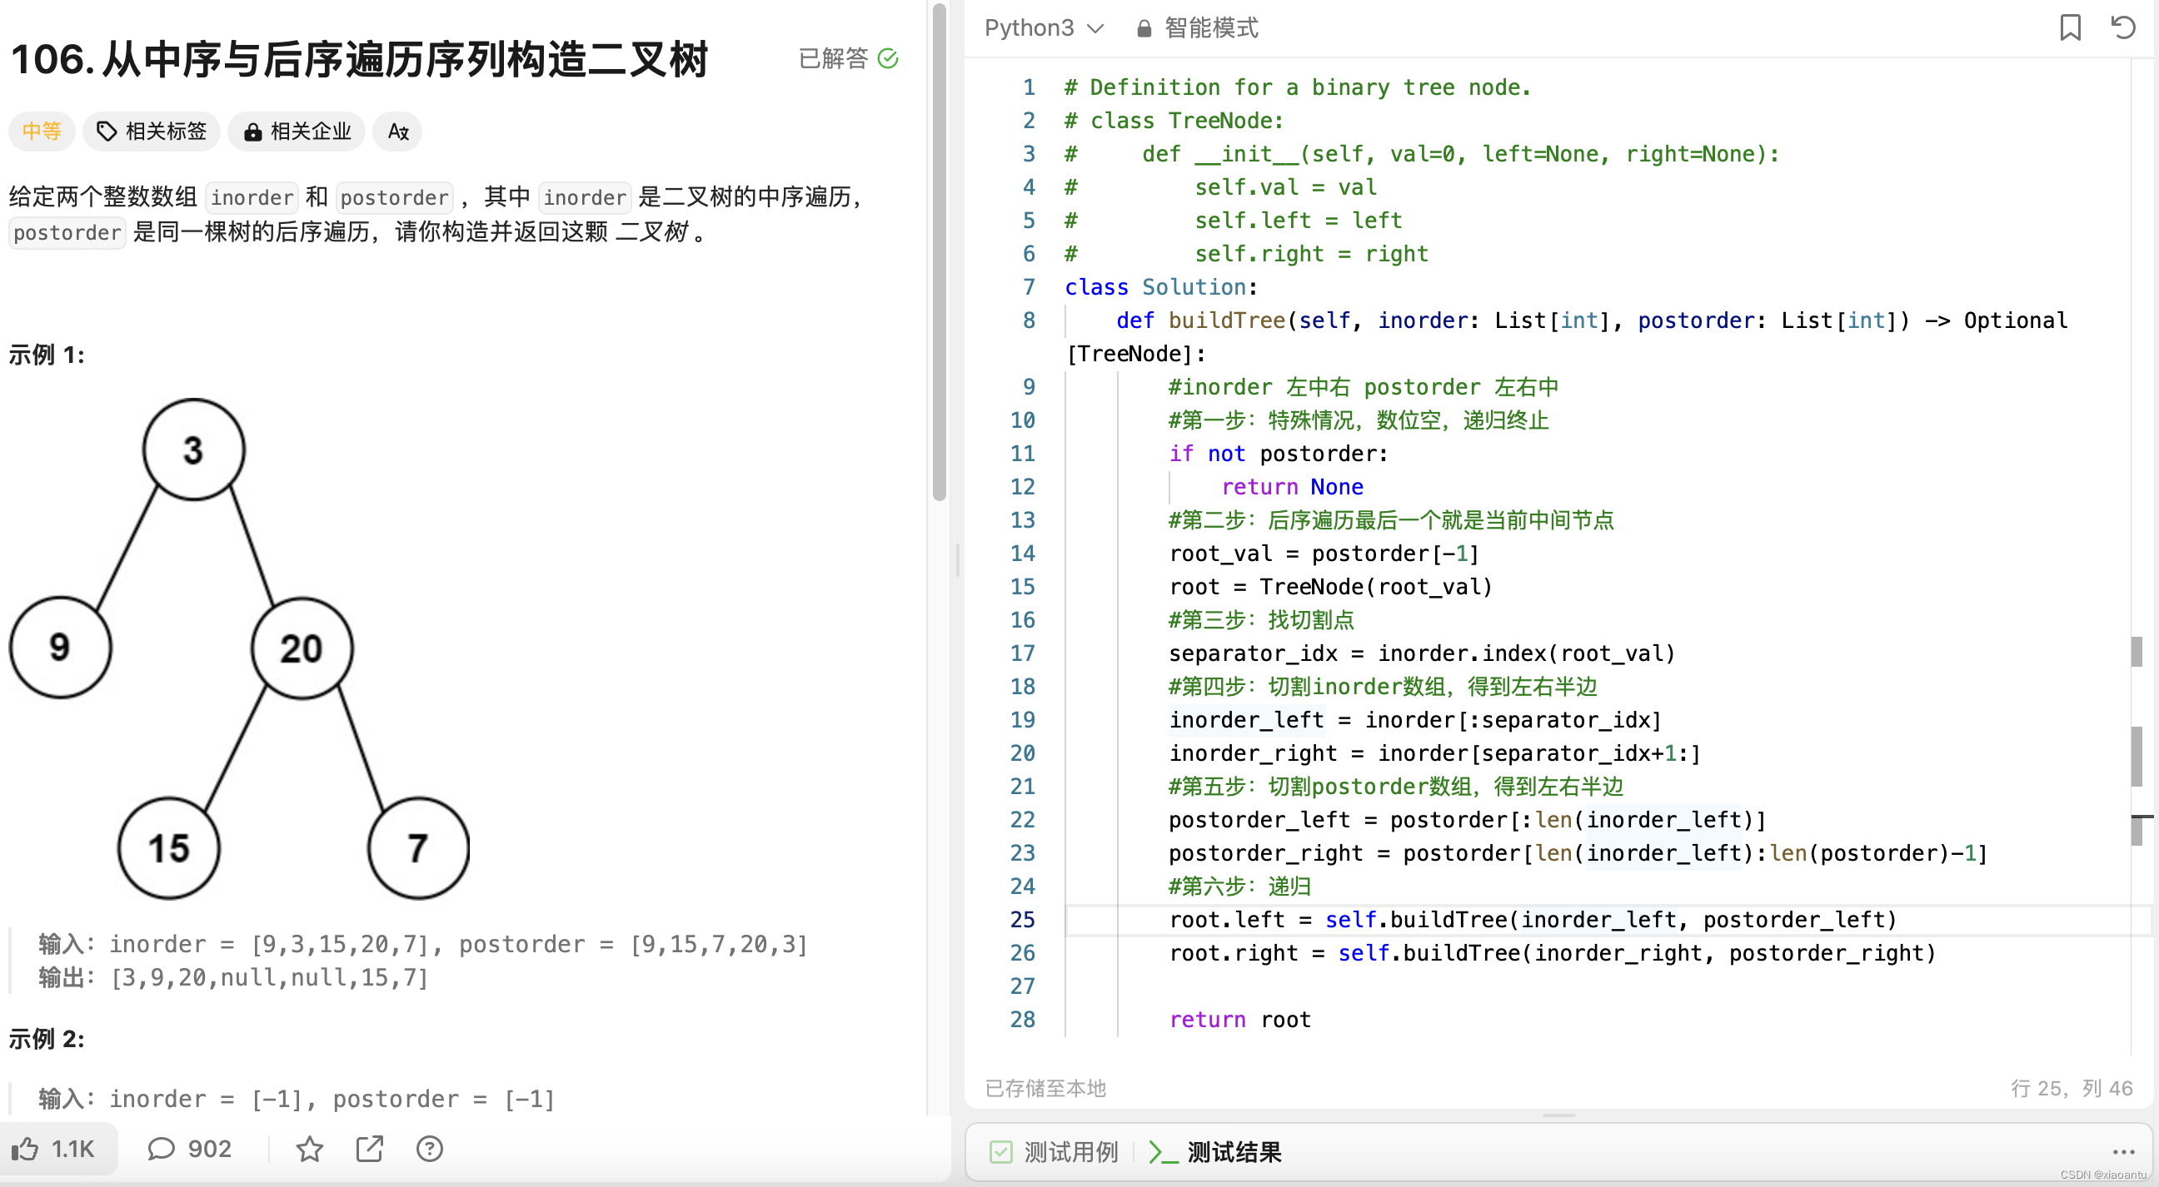The image size is (2159, 1187).
Task: Click the 行 25, 列 46 cursor position status
Action: point(2071,1087)
